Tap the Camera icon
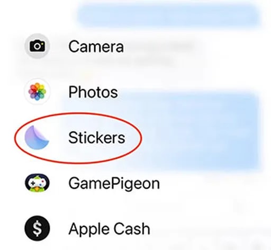This screenshot has height=250, width=271. (x=37, y=46)
